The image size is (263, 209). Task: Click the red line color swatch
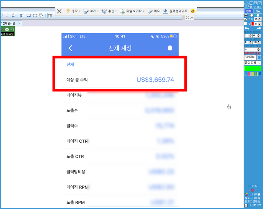point(252,24)
